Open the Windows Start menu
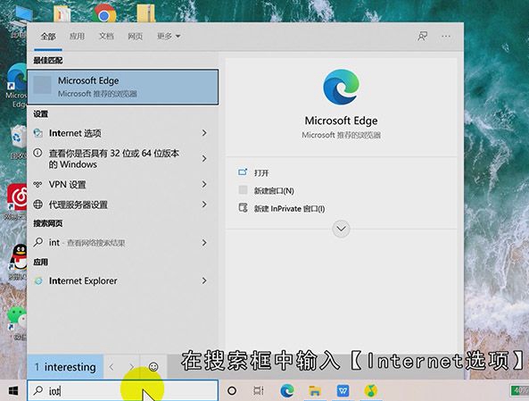The height and width of the screenshot is (401, 529). pos(13,391)
